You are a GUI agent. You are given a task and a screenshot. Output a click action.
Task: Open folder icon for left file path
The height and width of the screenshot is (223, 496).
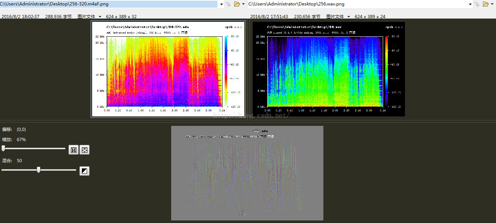point(237,4)
